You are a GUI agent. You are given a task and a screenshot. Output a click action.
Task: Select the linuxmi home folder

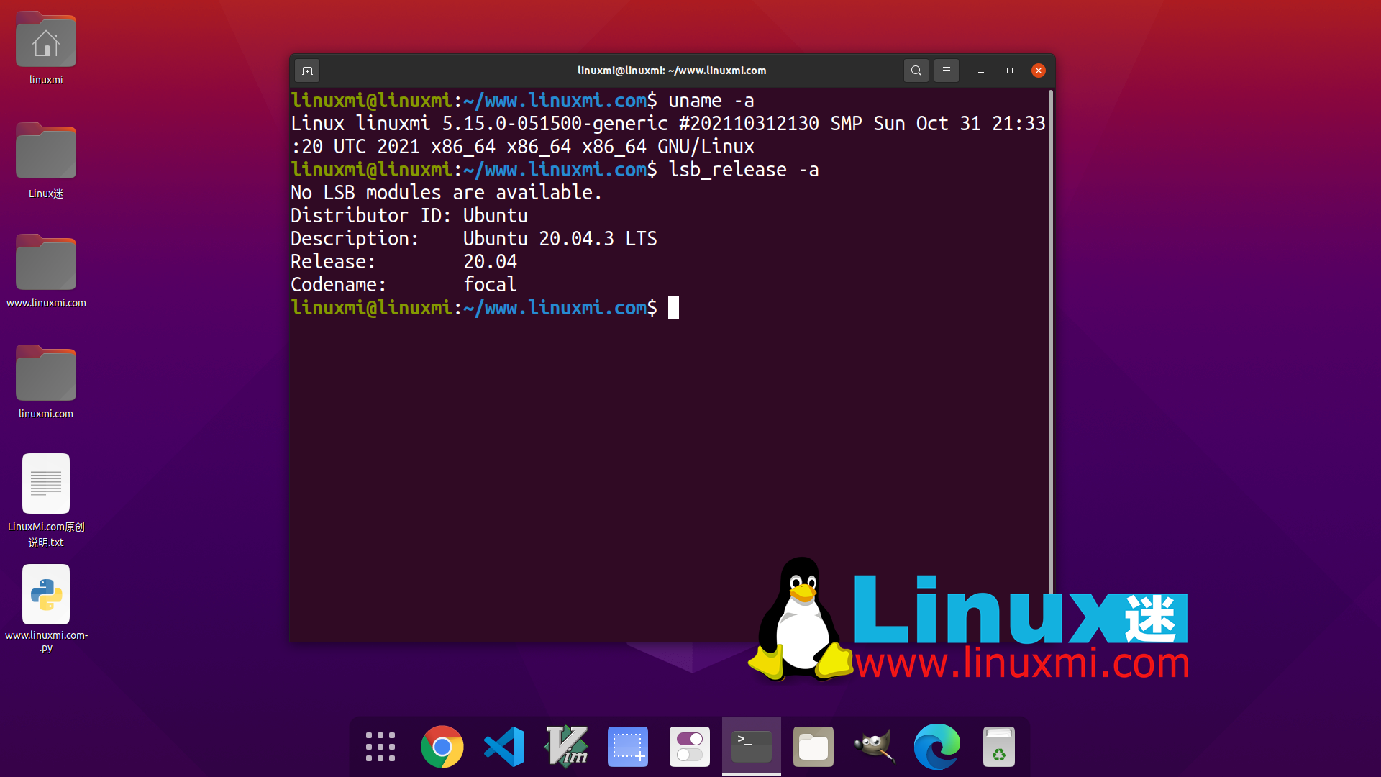click(x=46, y=43)
